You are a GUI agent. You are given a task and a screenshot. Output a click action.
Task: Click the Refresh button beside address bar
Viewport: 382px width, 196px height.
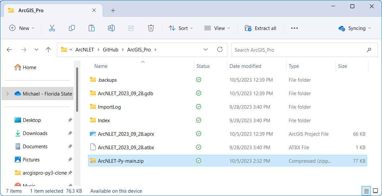220,50
